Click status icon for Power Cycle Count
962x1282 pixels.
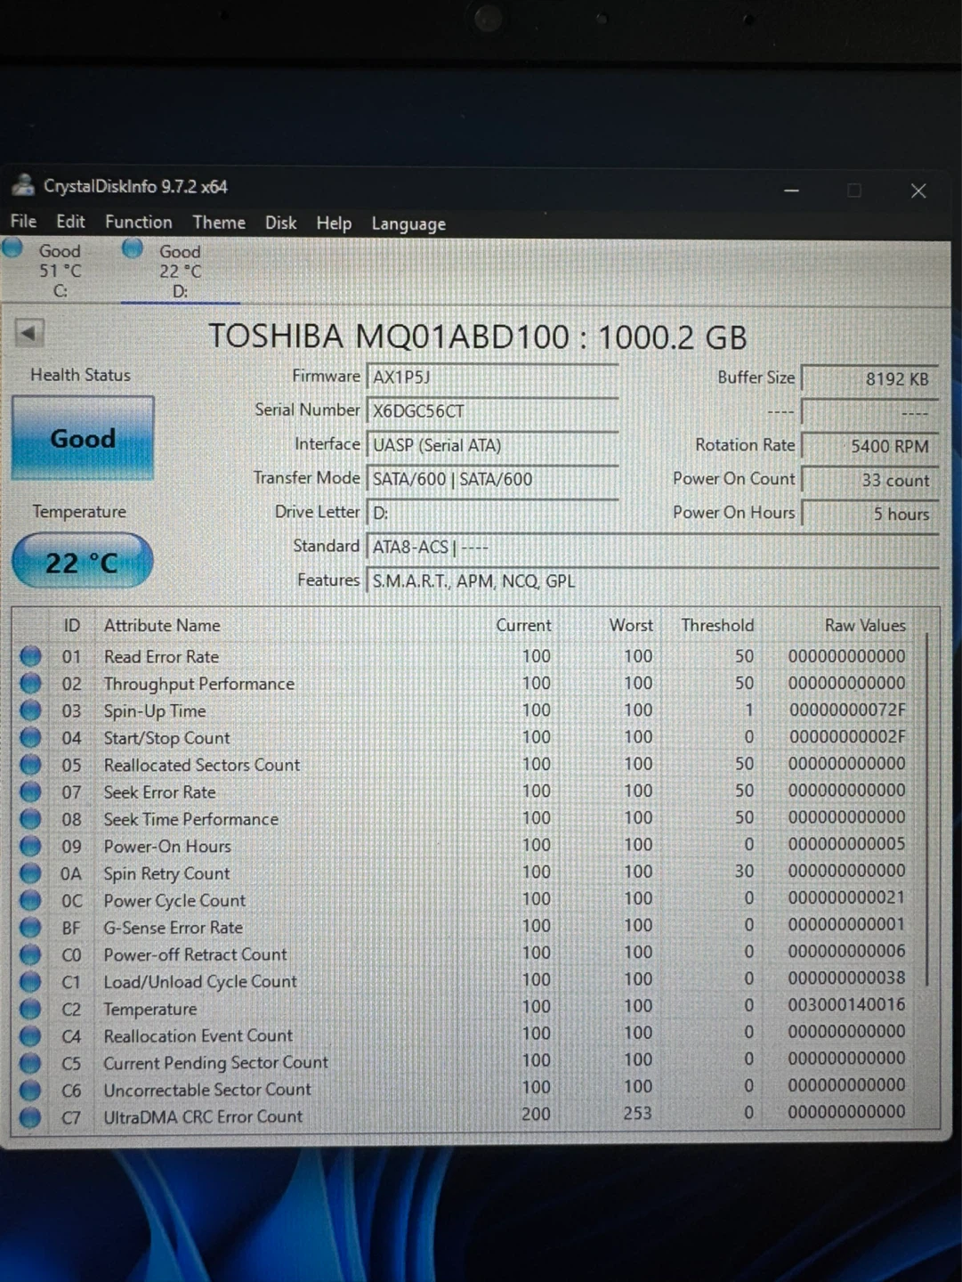(30, 900)
